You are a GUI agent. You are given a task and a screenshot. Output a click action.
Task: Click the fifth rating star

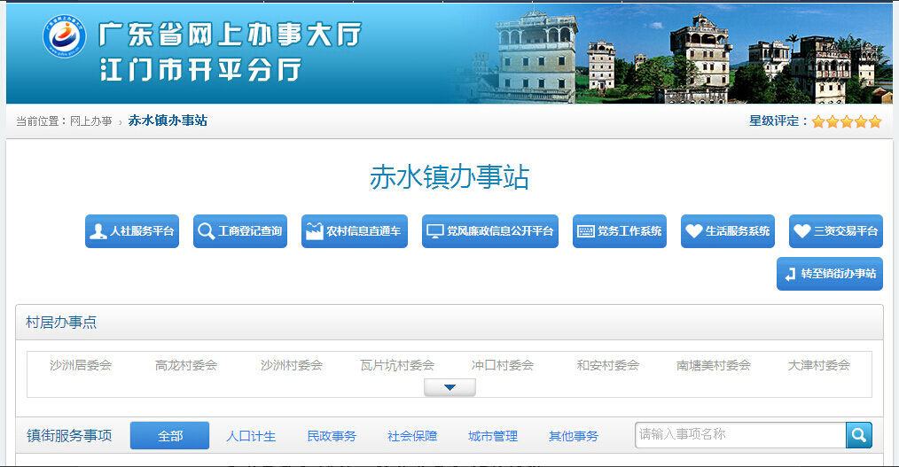click(x=875, y=121)
